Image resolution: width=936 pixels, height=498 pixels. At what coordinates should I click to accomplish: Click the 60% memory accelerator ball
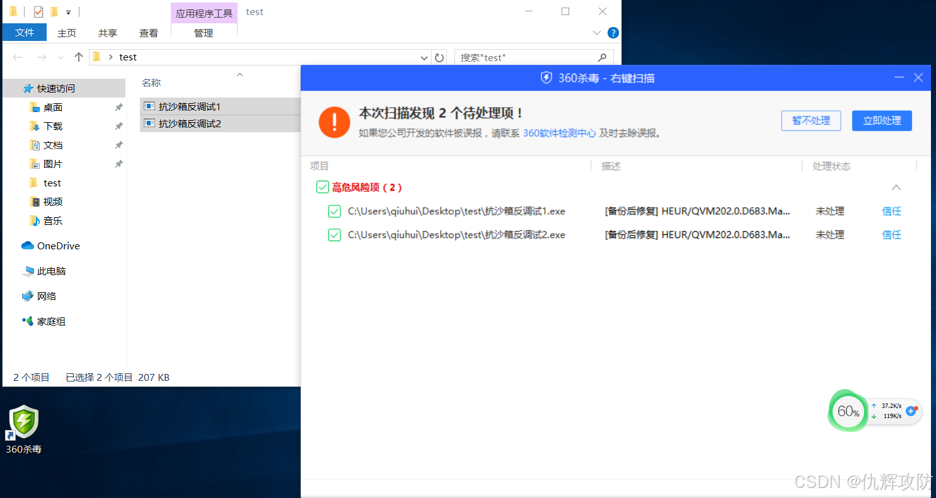[x=848, y=411]
